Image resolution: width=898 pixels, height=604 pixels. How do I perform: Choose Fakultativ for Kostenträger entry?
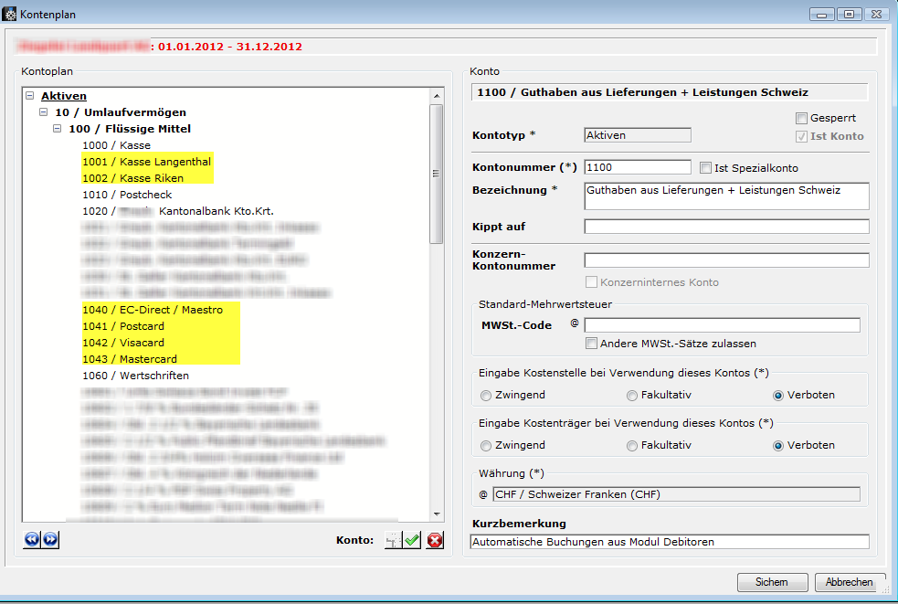(x=632, y=446)
